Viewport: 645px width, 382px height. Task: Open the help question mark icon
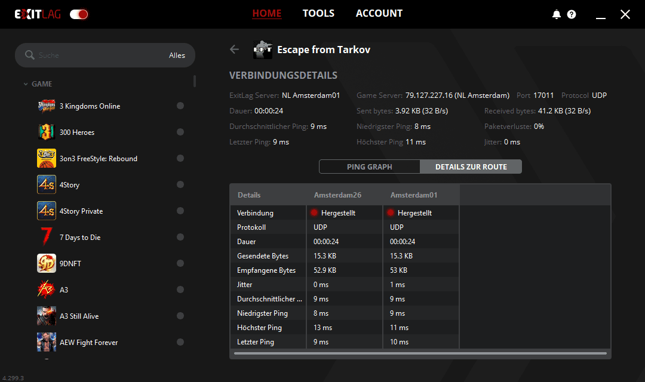[572, 14]
